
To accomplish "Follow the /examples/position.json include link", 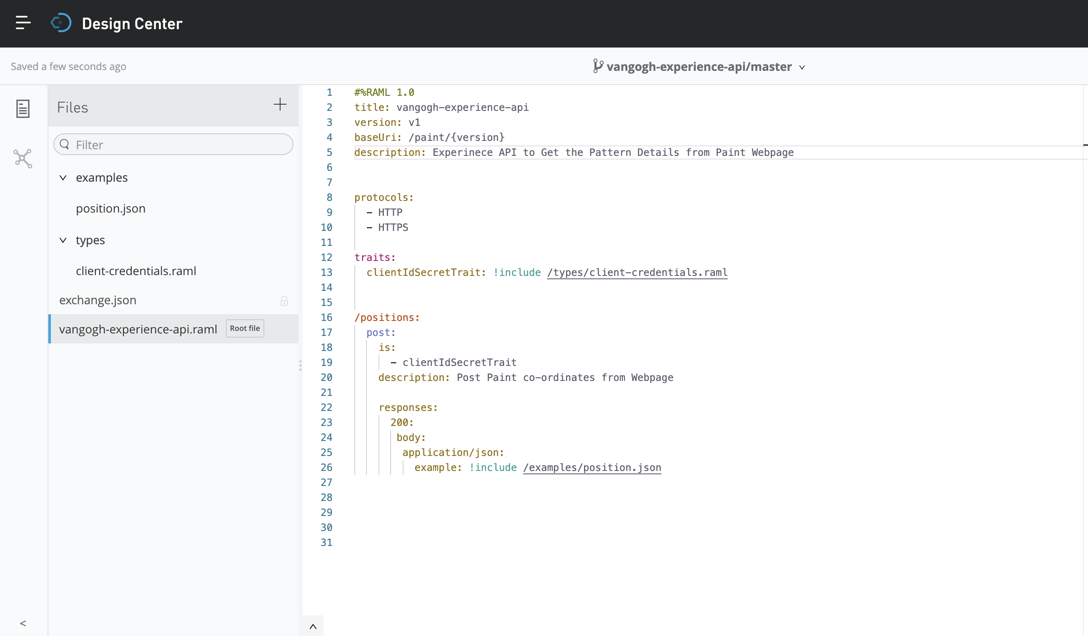I will pos(592,468).
